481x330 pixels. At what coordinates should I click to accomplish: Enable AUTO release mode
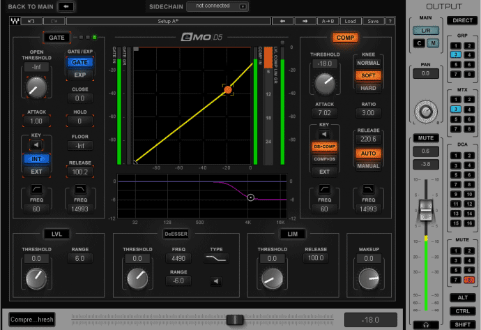(368, 153)
